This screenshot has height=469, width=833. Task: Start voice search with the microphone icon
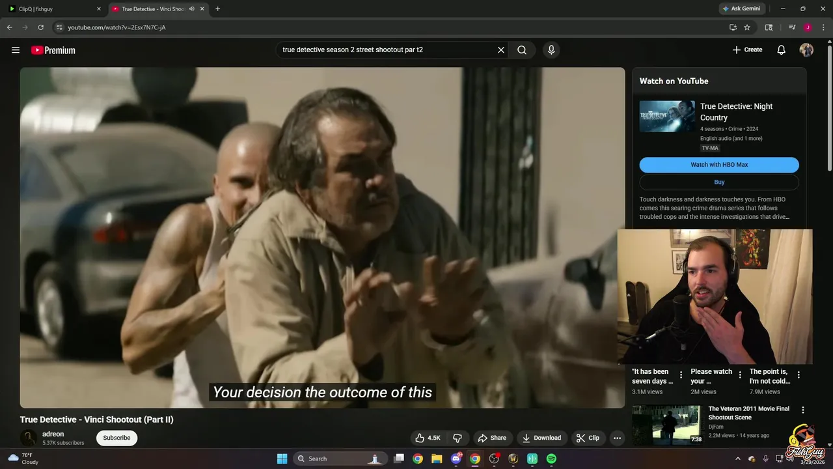point(551,50)
